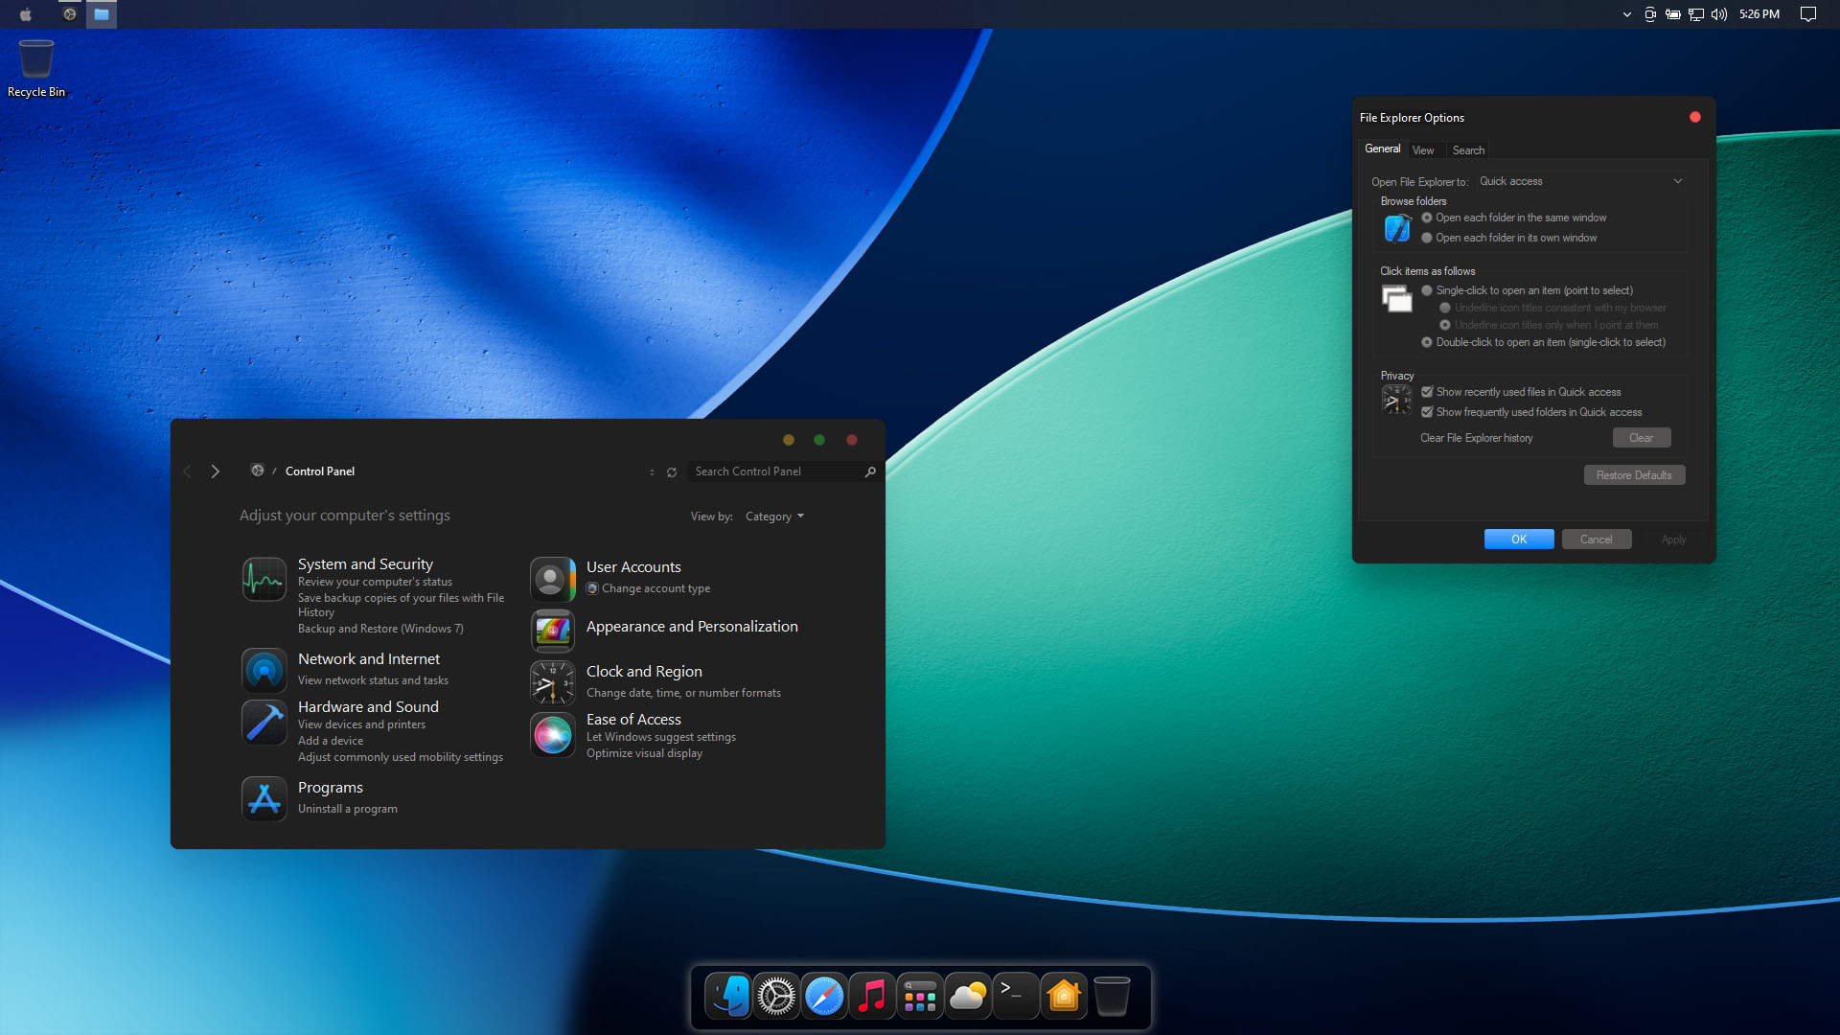This screenshot has height=1035, width=1840.
Task: Open the 'View by: Category' dropdown
Action: coord(773,516)
